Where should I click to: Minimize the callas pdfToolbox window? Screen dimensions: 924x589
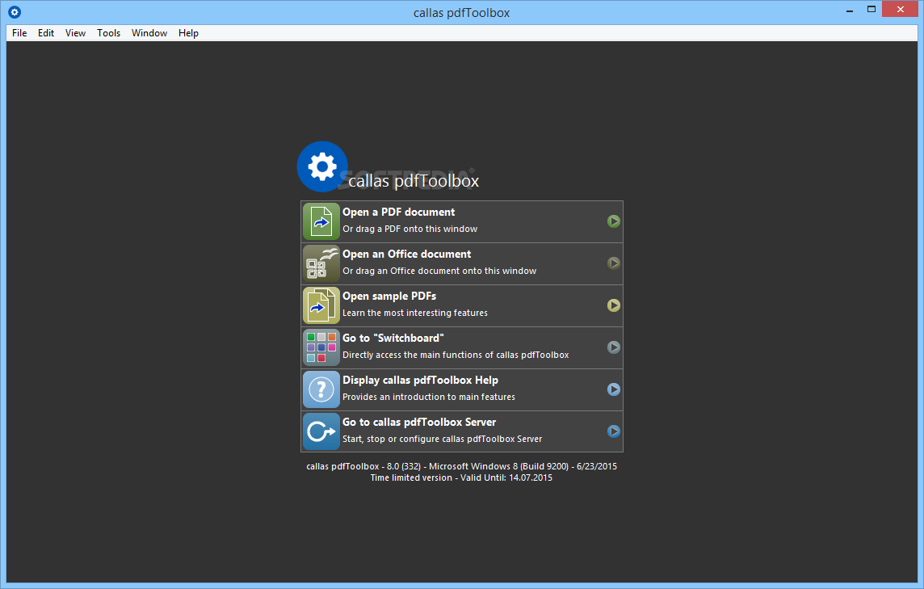(x=849, y=10)
